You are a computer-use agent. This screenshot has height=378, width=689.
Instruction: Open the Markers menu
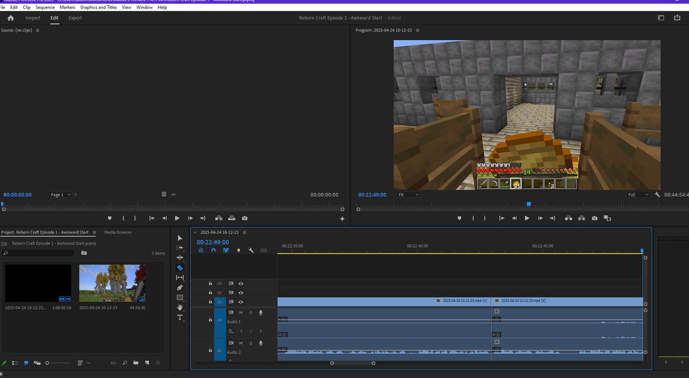point(67,7)
